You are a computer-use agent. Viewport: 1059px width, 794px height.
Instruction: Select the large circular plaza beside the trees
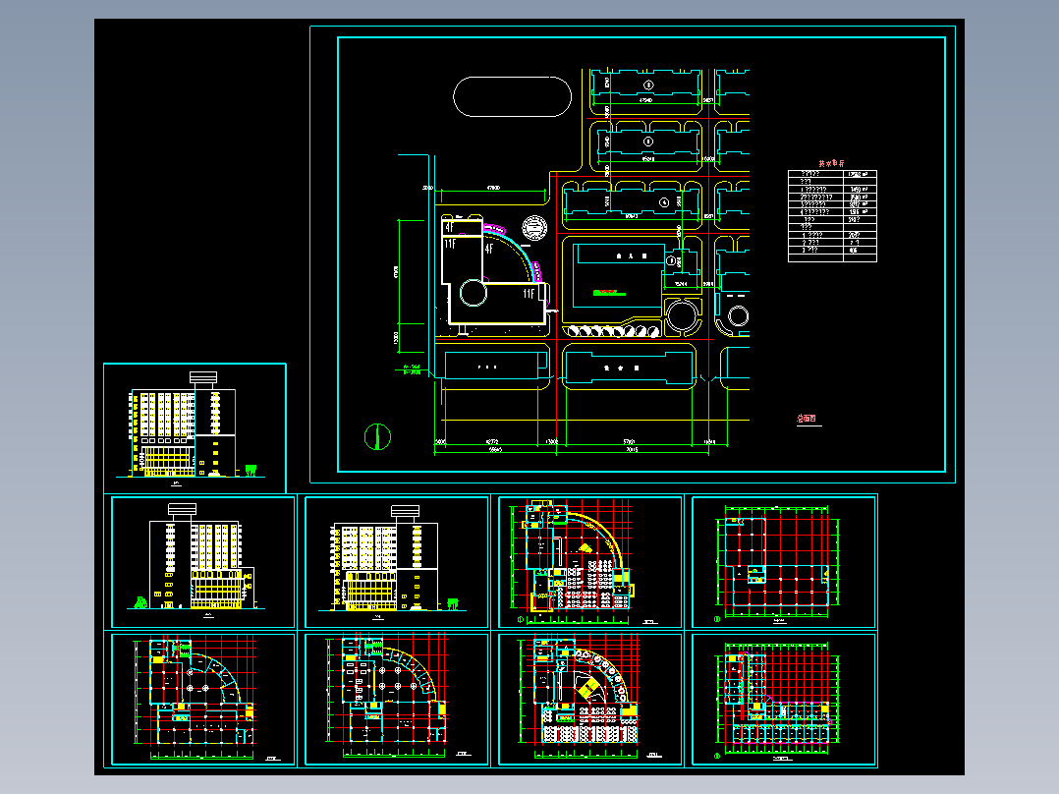coord(682,315)
